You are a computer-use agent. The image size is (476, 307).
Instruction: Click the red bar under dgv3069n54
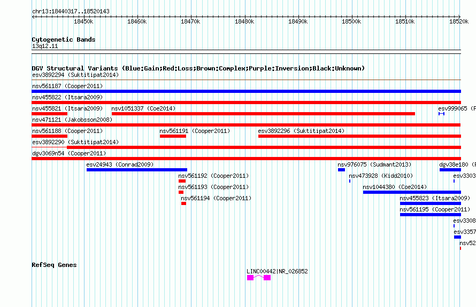coord(246,159)
